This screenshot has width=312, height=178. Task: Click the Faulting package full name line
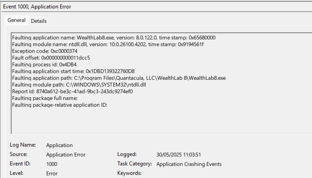coord(45,98)
